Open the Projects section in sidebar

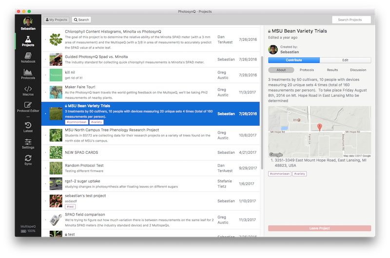click(28, 41)
